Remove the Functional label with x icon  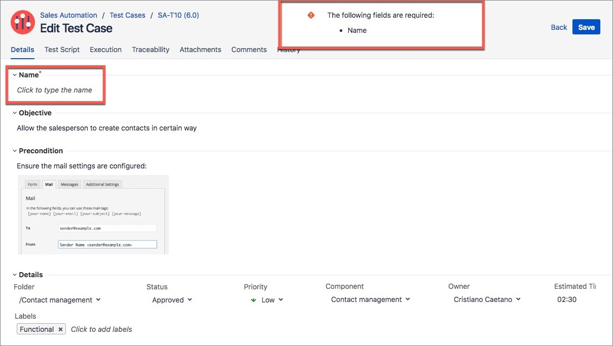pos(60,329)
